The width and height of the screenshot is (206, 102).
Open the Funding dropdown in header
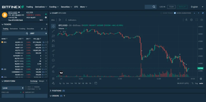pos(54,7)
